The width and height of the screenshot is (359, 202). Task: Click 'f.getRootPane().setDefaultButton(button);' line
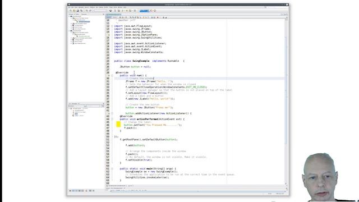tap(149, 140)
